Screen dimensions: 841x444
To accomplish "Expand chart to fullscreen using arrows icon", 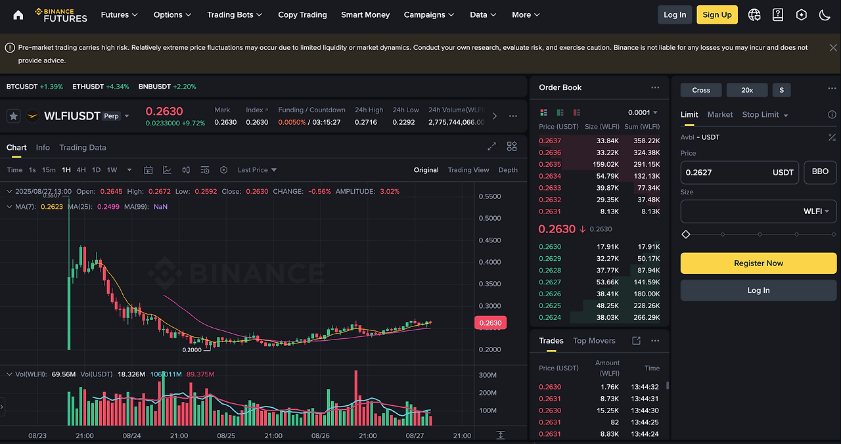I will click(491, 146).
